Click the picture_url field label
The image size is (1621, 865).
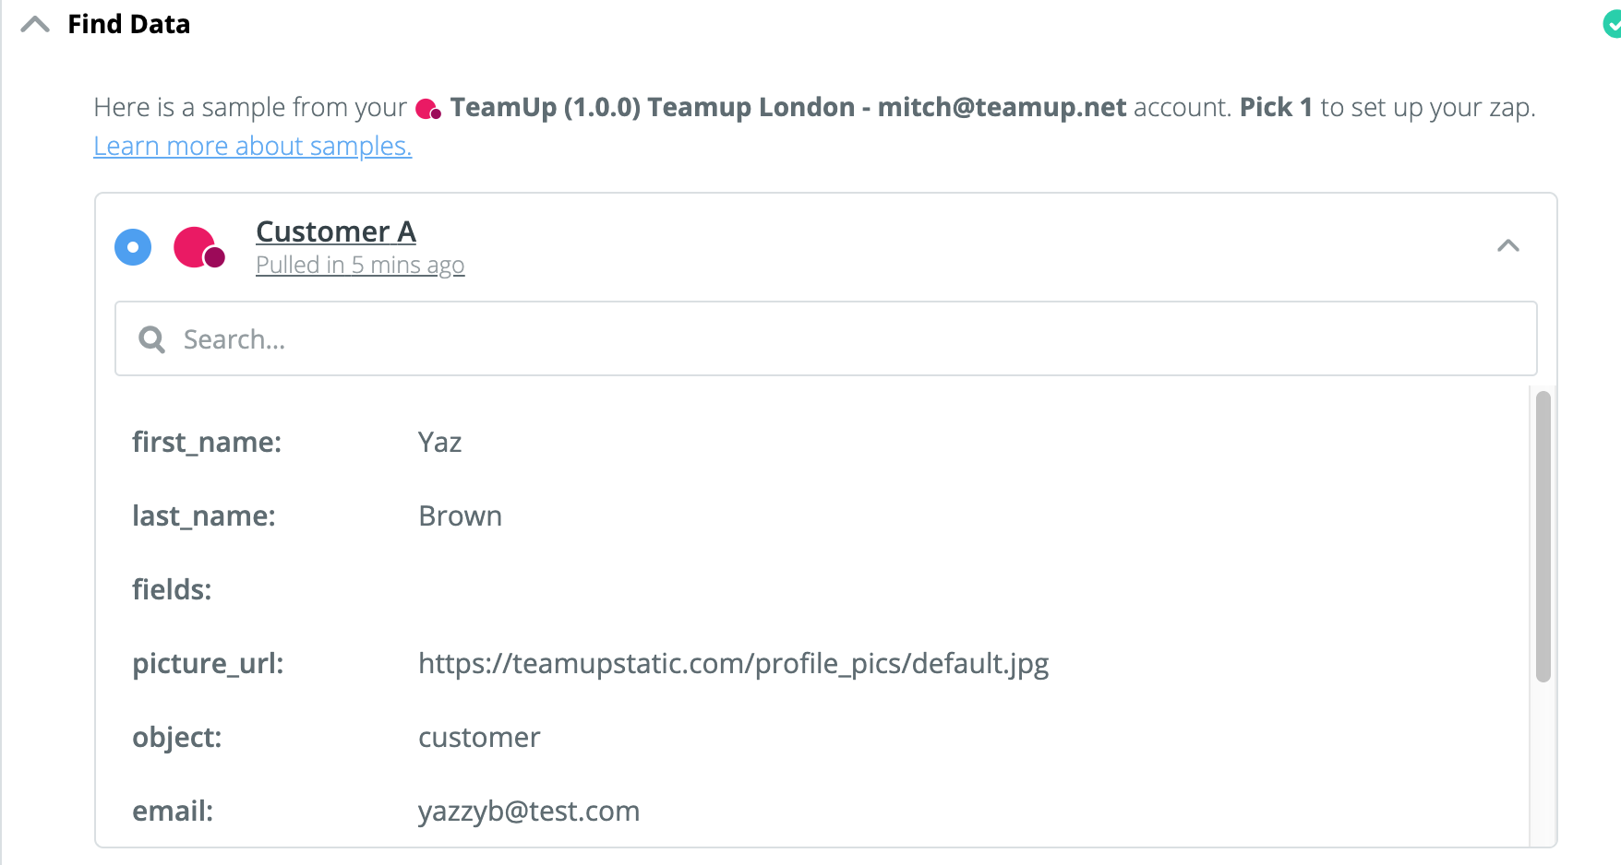click(208, 664)
